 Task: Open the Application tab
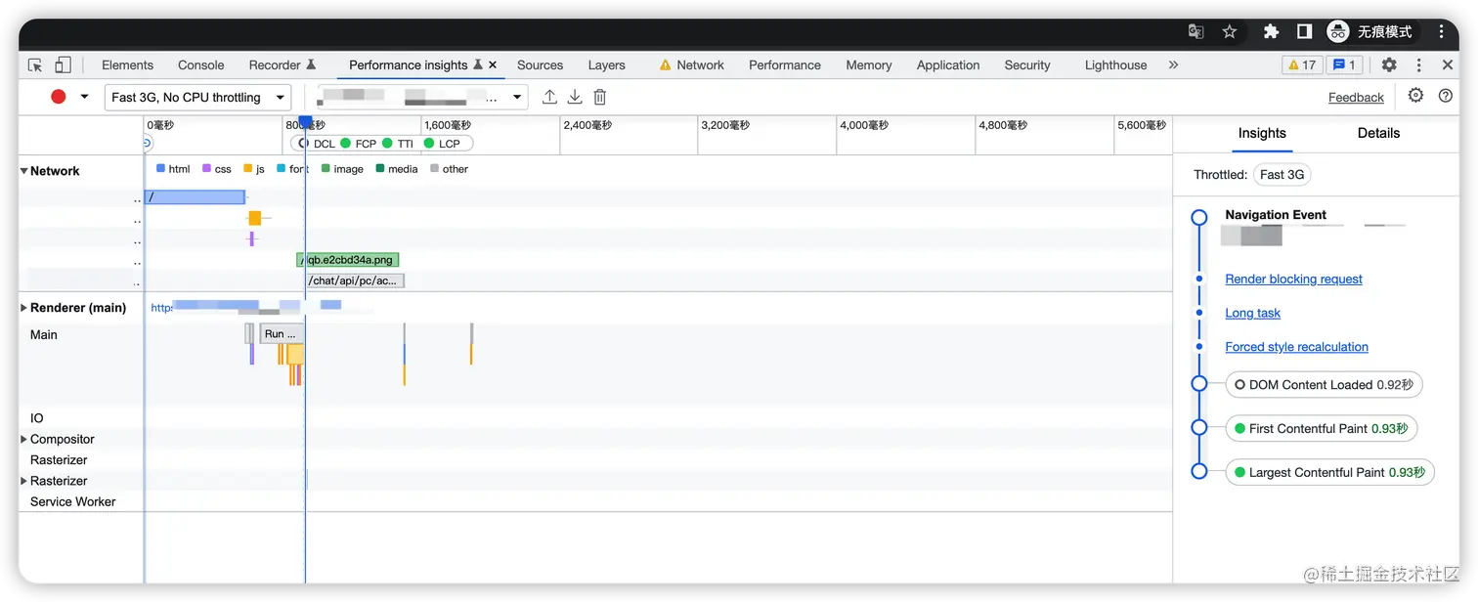tap(948, 65)
